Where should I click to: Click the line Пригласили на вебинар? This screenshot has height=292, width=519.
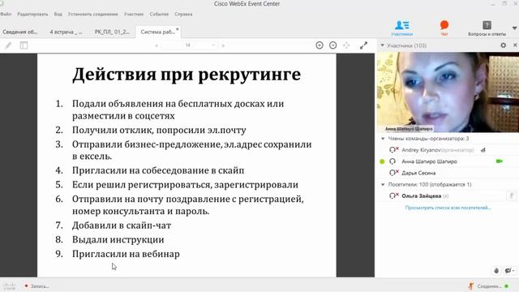[x=126, y=254]
